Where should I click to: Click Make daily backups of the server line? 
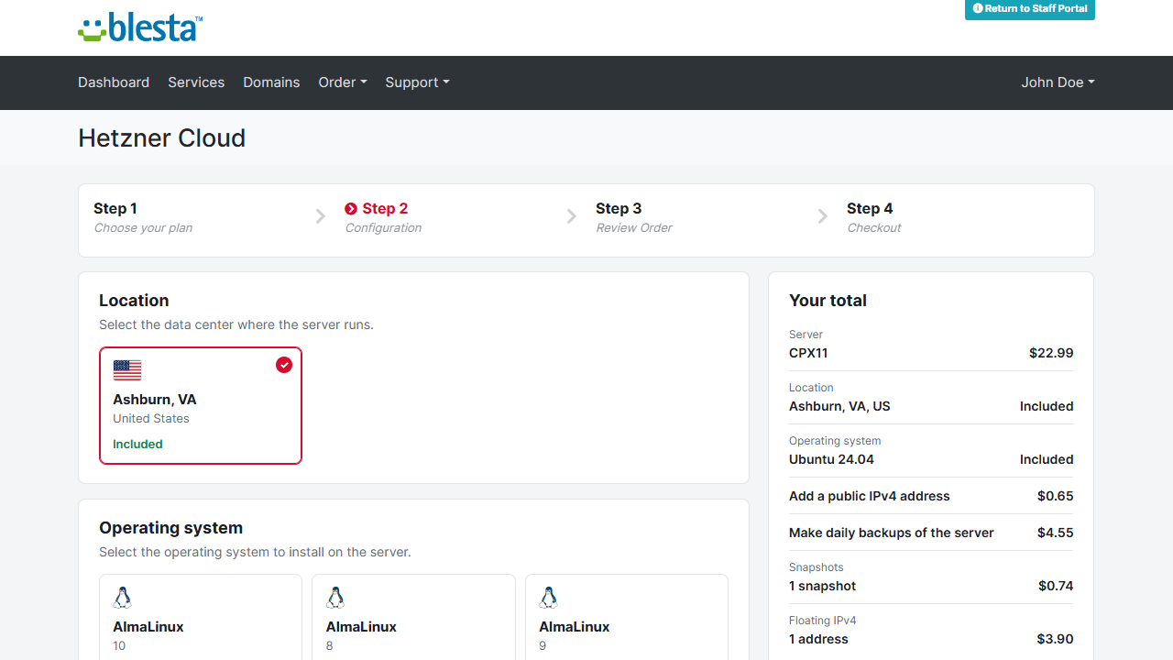click(931, 533)
